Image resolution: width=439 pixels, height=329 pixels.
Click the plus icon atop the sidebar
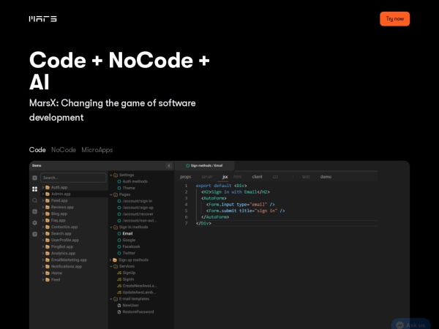[34, 178]
